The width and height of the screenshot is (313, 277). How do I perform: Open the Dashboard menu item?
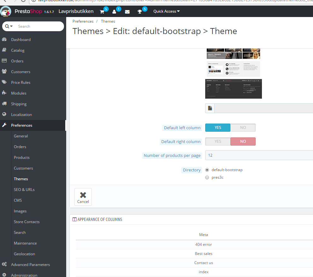[21, 39]
